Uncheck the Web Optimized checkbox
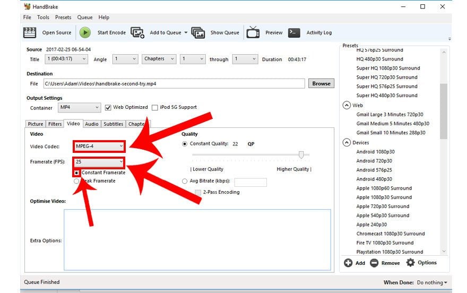Image resolution: width=467 pixels, height=293 pixels. 108,108
